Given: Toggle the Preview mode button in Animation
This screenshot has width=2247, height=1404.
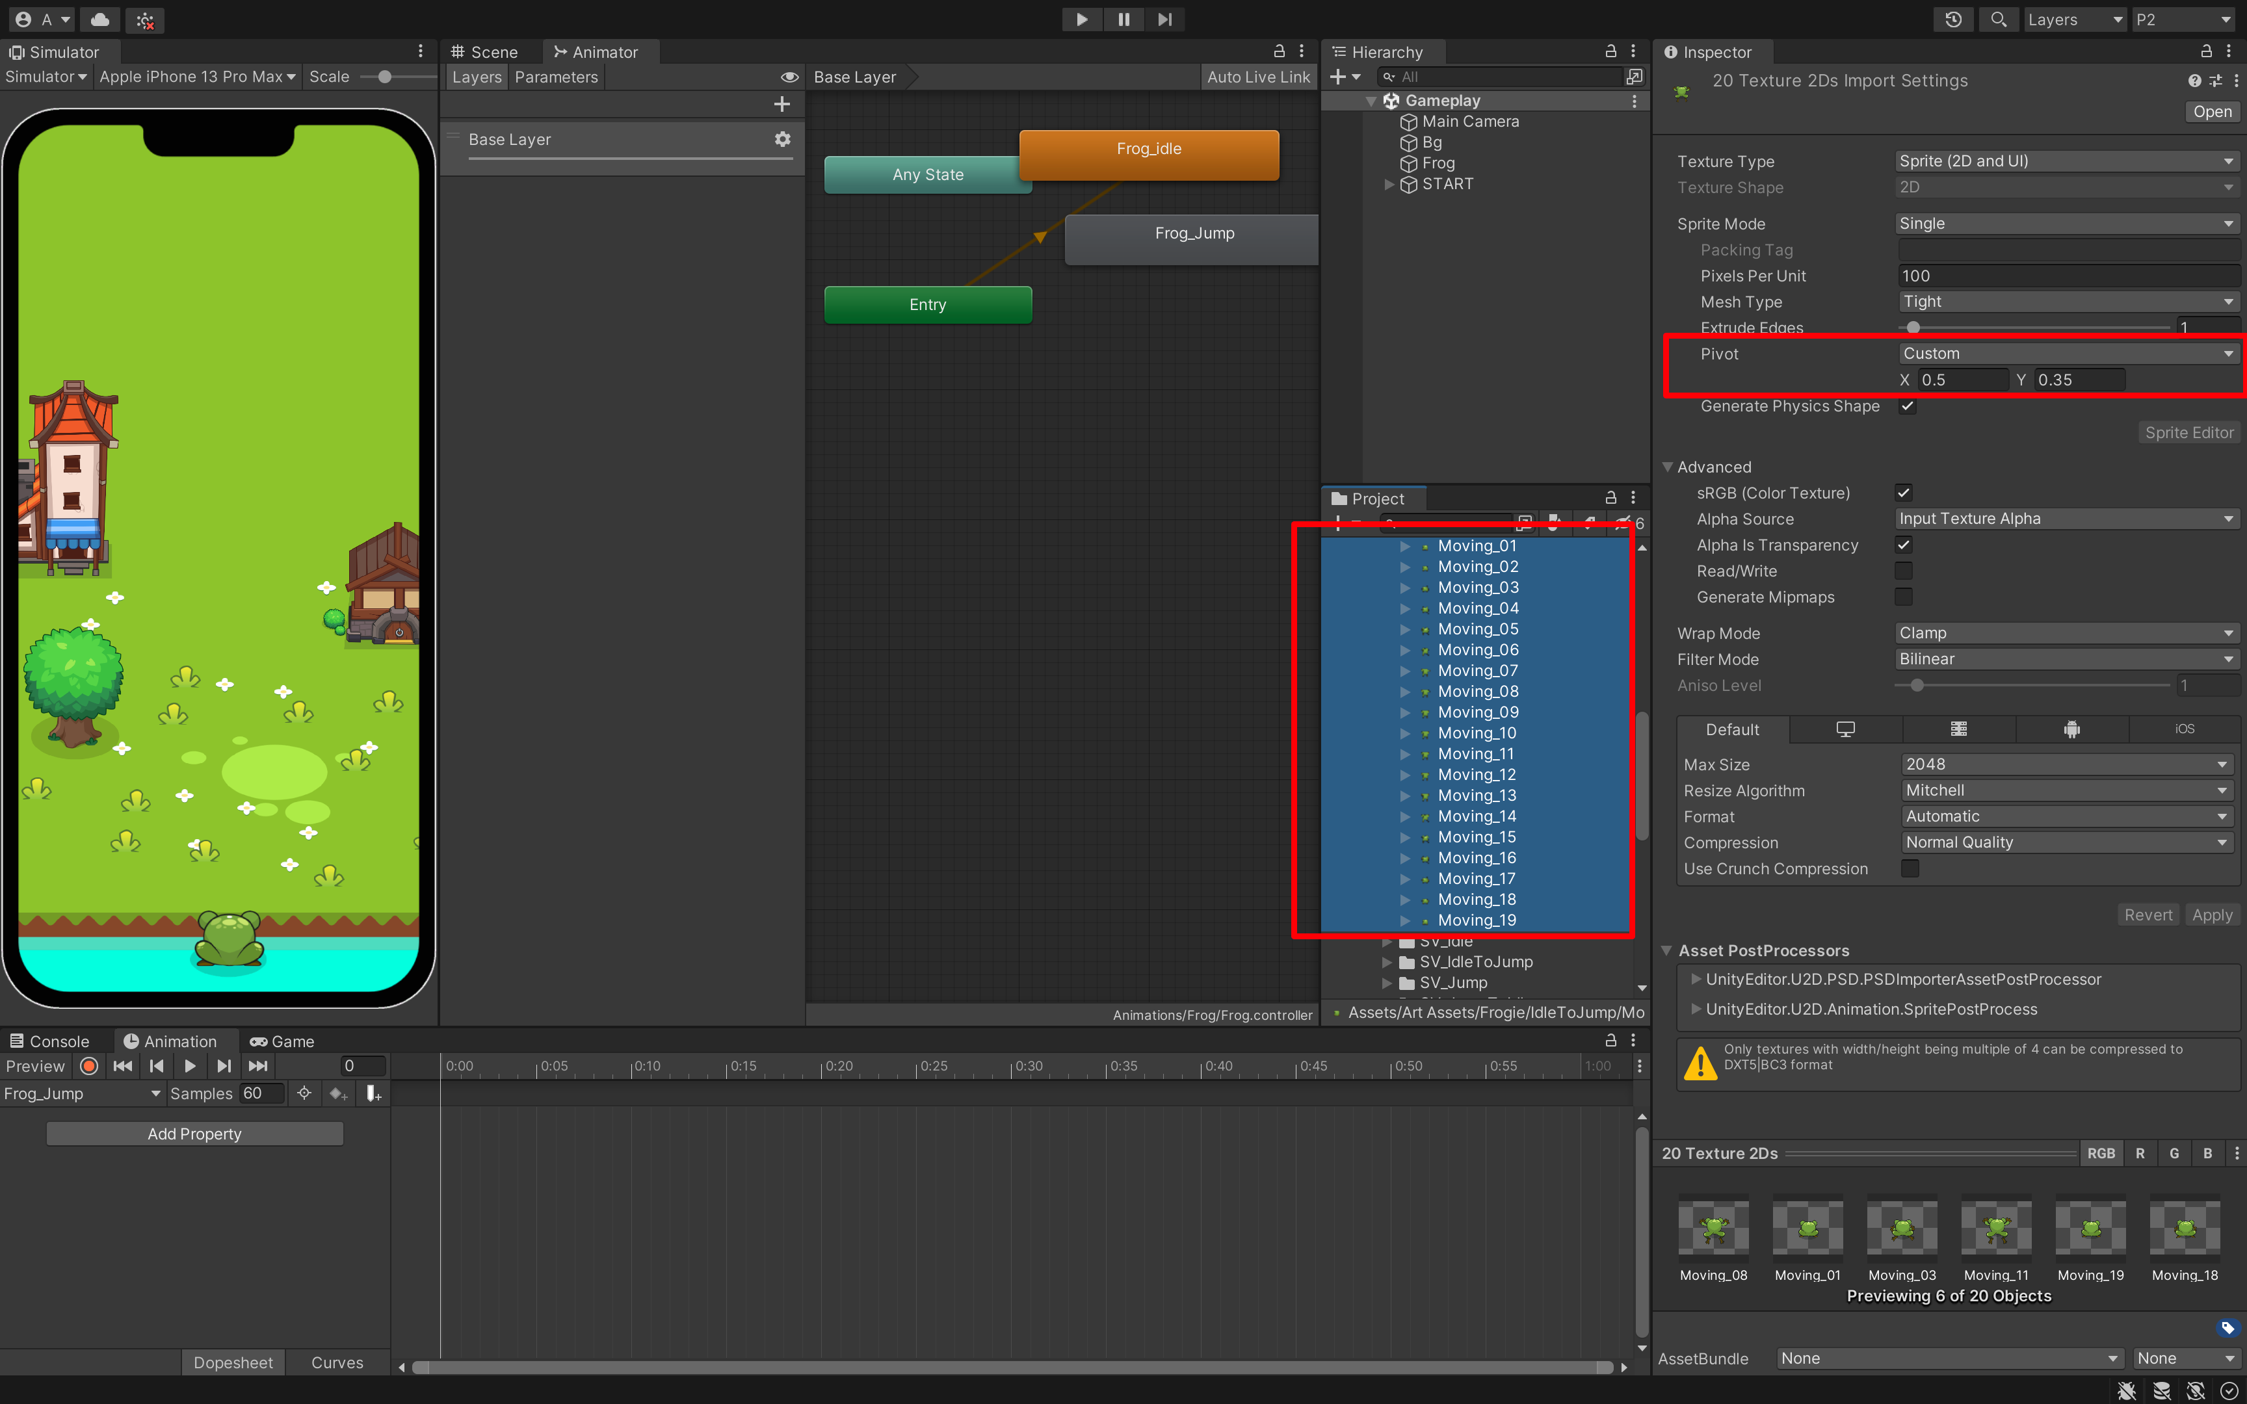Looking at the screenshot, I should tap(35, 1066).
